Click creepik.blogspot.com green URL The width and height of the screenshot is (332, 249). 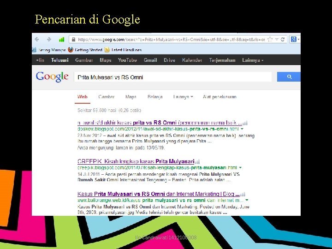[x=157, y=168]
